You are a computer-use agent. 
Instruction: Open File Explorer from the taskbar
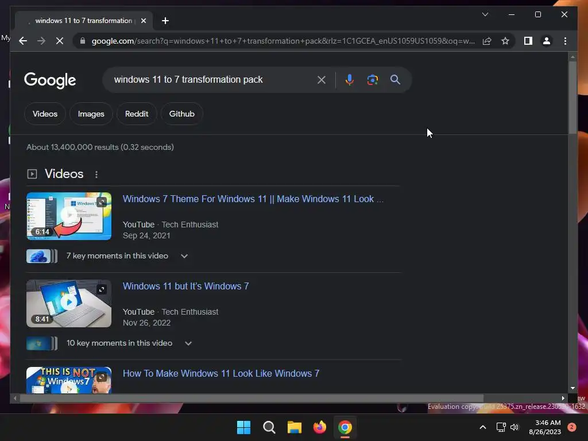click(295, 427)
